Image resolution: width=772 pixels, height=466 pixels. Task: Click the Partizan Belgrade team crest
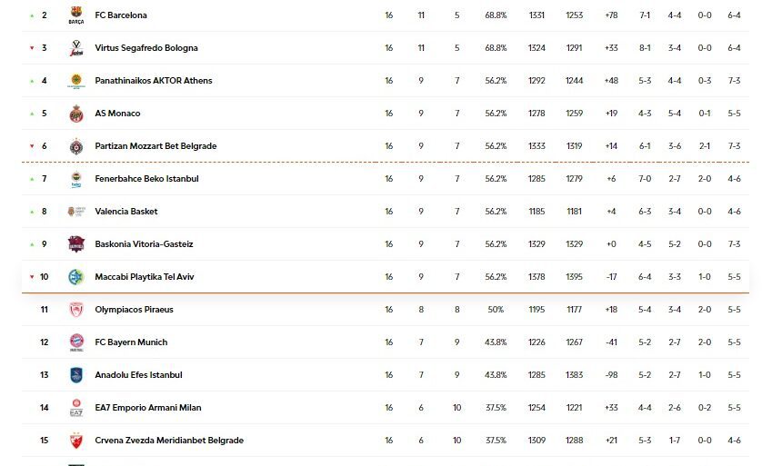pos(76,146)
